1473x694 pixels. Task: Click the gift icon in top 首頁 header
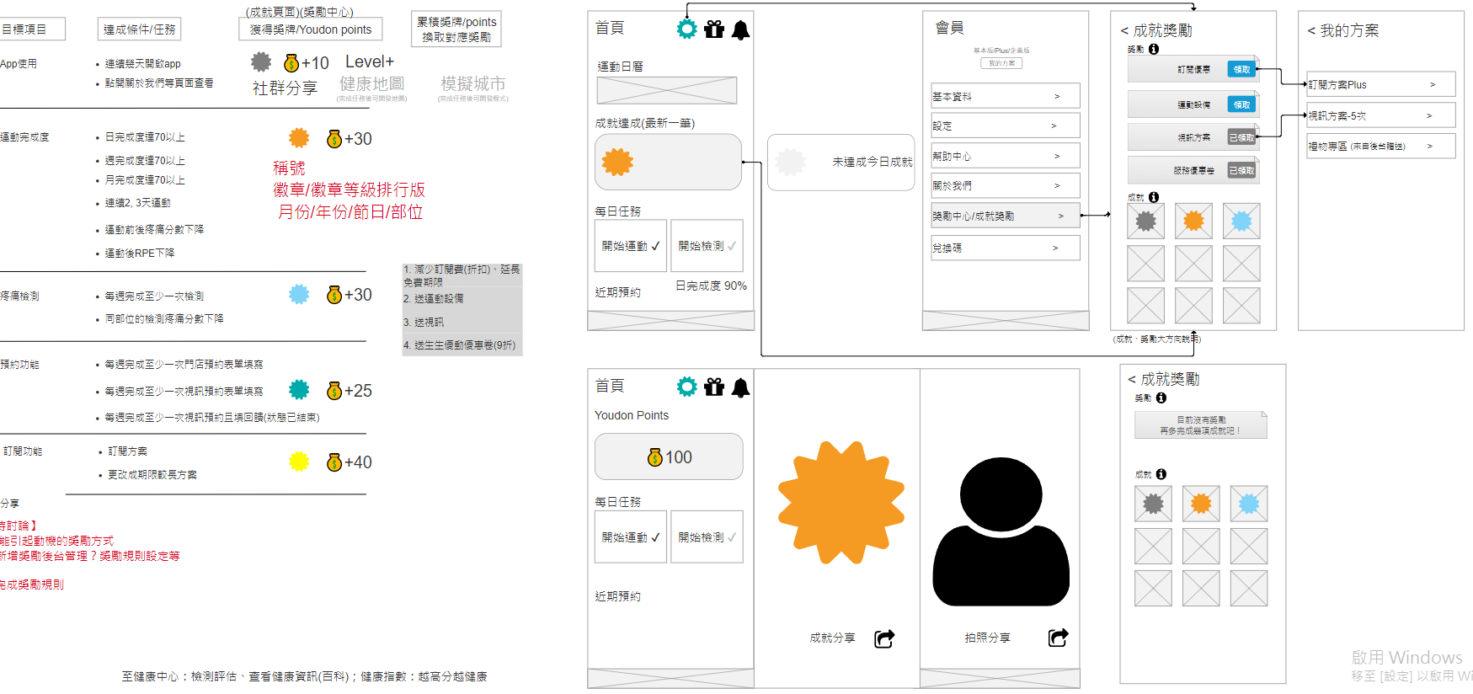point(714,30)
